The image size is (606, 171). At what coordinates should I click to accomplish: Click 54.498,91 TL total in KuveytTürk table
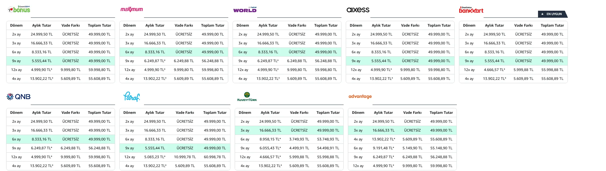pos(328,148)
